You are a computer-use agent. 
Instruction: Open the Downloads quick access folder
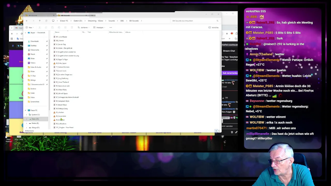(x=34, y=41)
